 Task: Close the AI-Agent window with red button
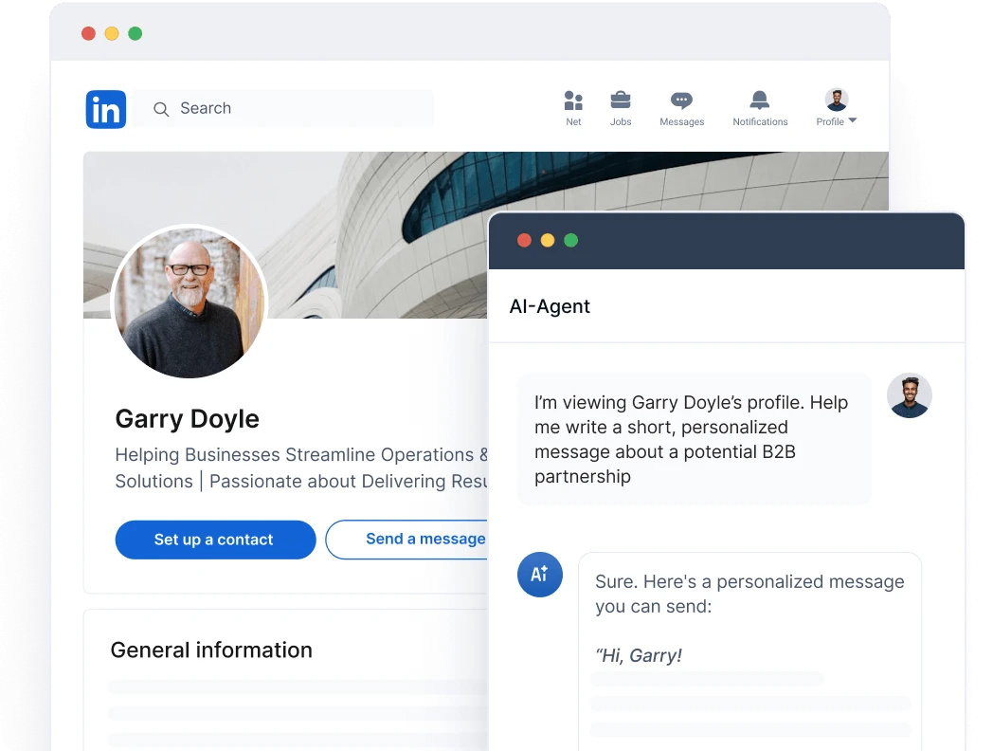[x=524, y=240]
